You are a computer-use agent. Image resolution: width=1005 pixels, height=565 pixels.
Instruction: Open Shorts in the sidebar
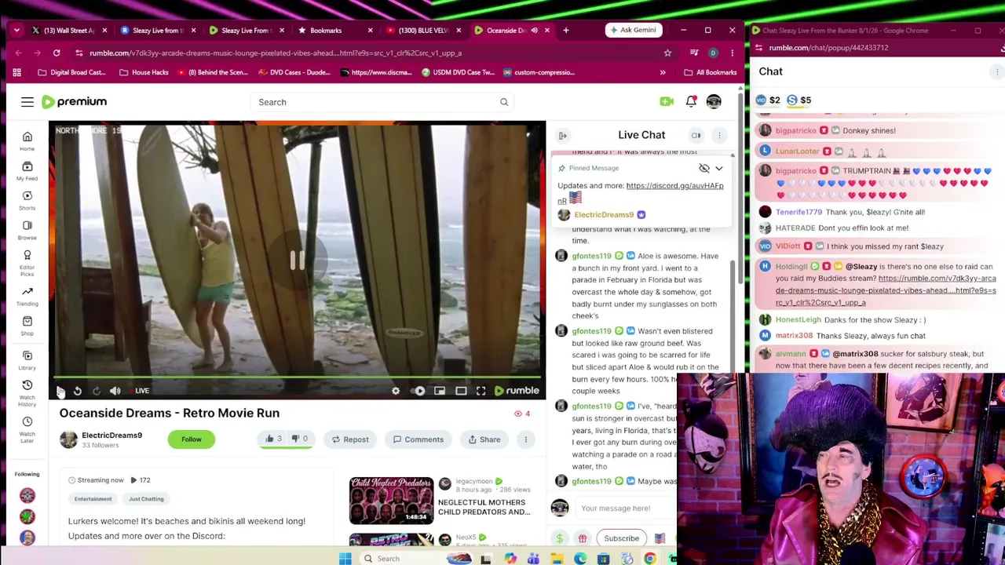pos(27,201)
